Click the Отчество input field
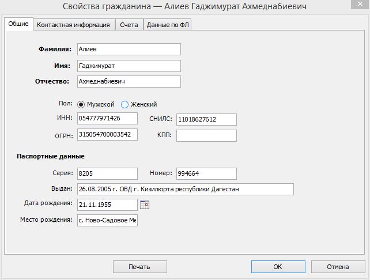Image resolution: width=370 pixels, height=280 pixels. [x=129, y=81]
